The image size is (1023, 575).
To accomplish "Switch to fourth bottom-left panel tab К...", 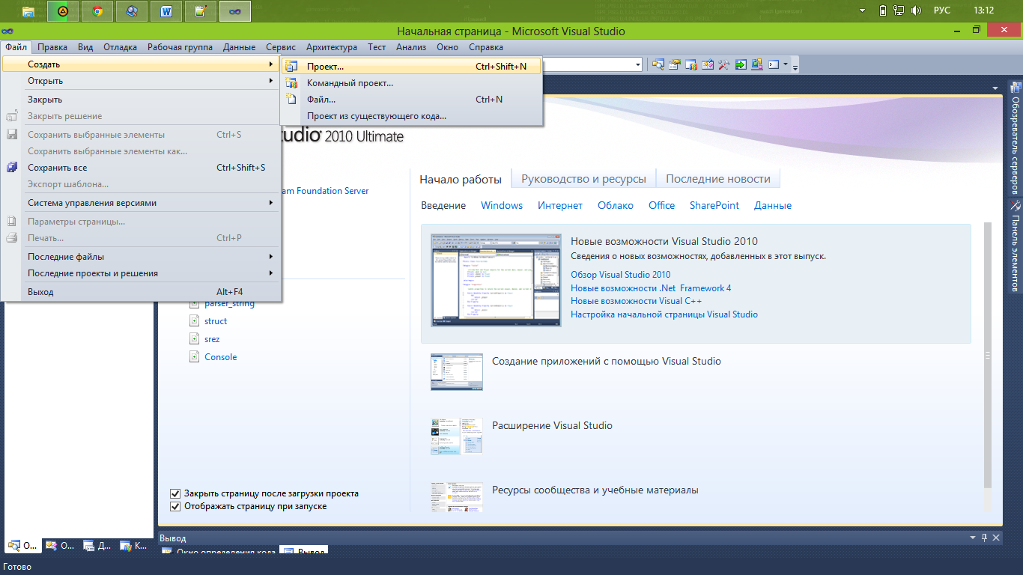I will click(x=134, y=545).
